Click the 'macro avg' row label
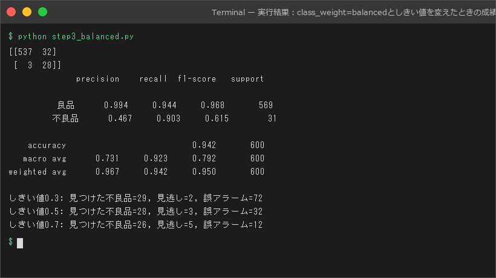This screenshot has width=496, height=278. point(45,158)
